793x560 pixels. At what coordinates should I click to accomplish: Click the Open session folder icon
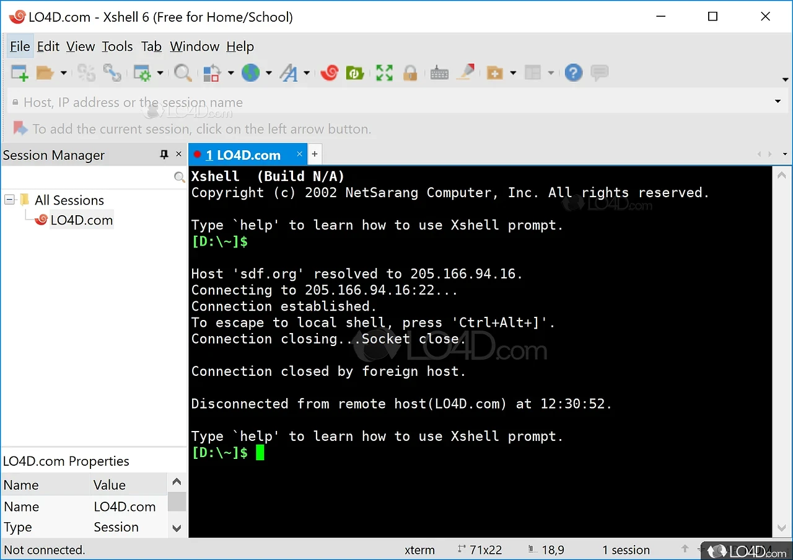[x=45, y=73]
